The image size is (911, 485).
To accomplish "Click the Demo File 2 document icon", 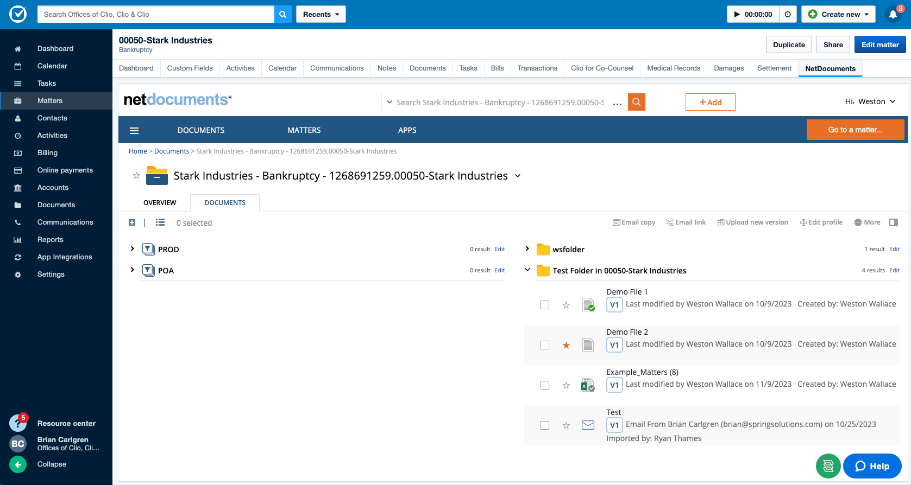I will [588, 344].
